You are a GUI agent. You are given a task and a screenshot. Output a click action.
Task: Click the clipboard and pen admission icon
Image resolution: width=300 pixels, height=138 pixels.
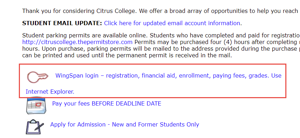35,127
